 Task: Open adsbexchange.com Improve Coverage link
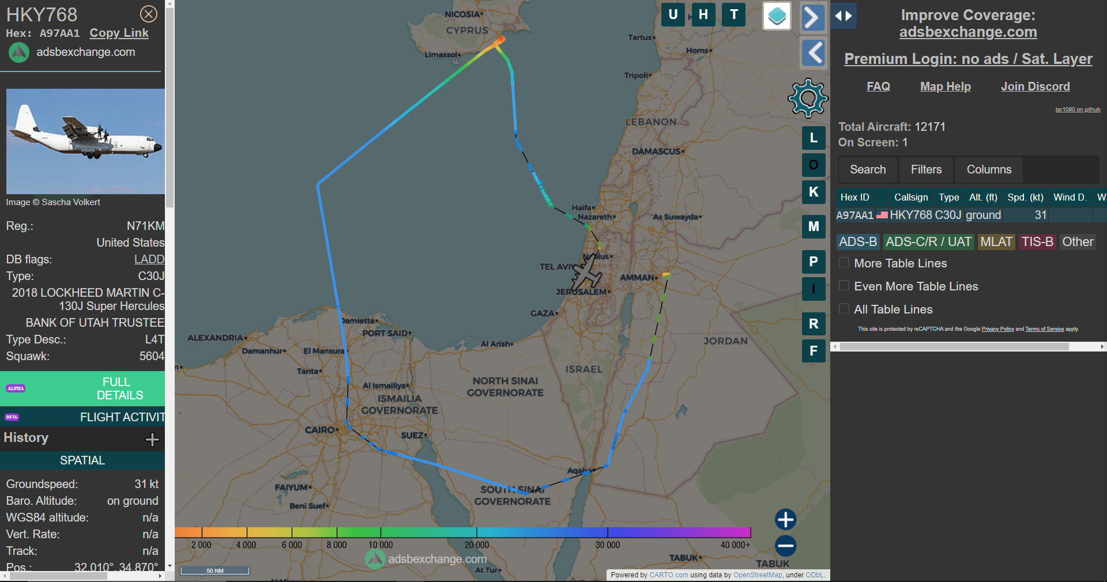coord(968,32)
